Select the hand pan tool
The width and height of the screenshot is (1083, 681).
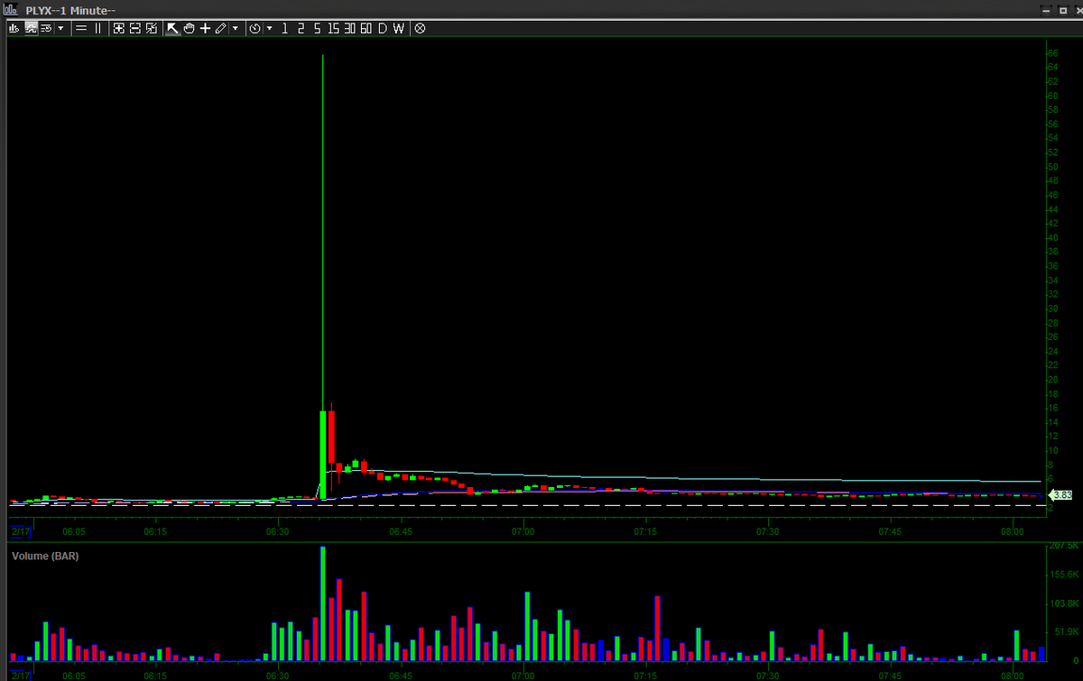pyautogui.click(x=189, y=28)
